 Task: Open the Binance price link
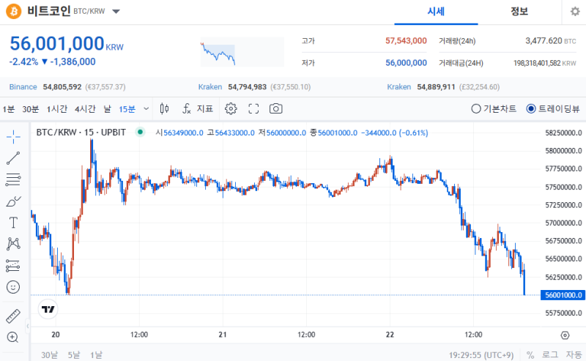pos(23,86)
